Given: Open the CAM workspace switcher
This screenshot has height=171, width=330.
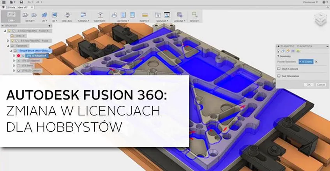Looking at the screenshot, I should click(11, 17).
